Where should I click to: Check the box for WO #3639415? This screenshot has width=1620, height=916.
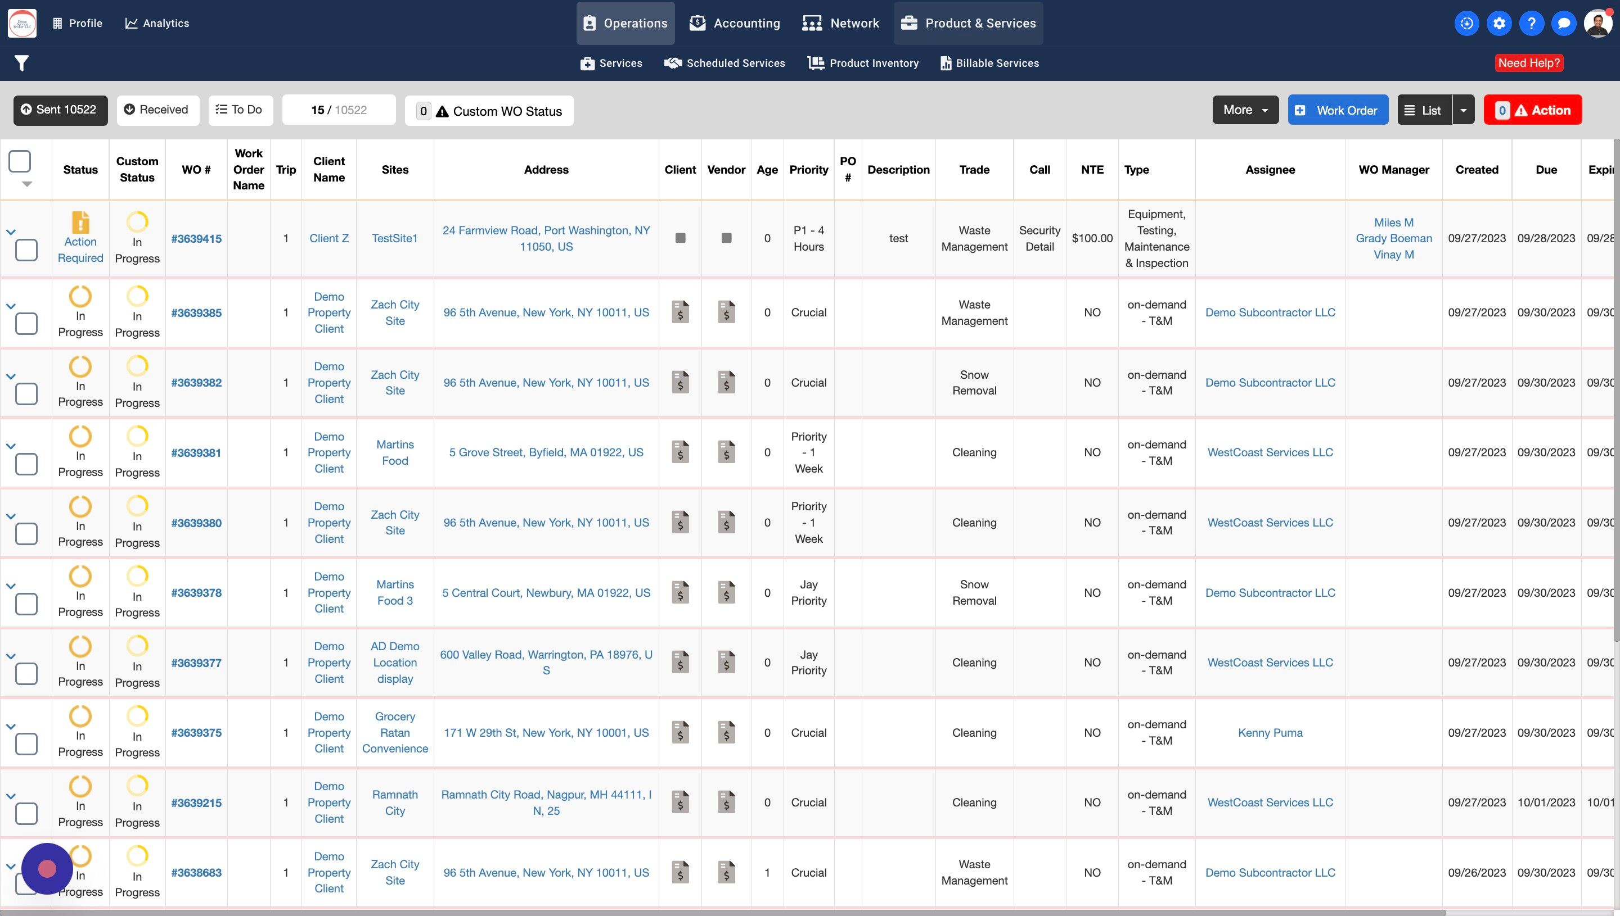pos(26,250)
